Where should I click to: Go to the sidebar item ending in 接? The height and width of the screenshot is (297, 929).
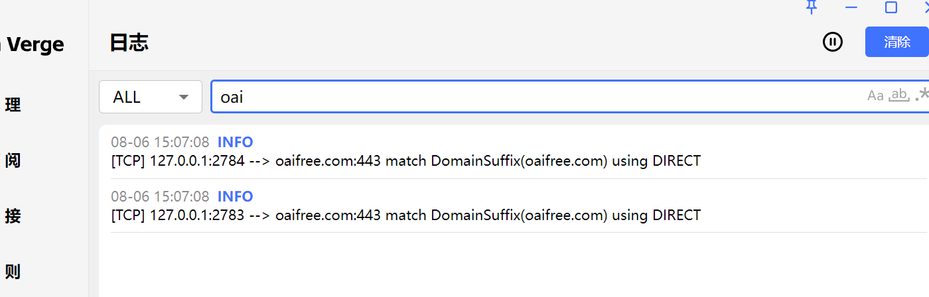point(13,215)
